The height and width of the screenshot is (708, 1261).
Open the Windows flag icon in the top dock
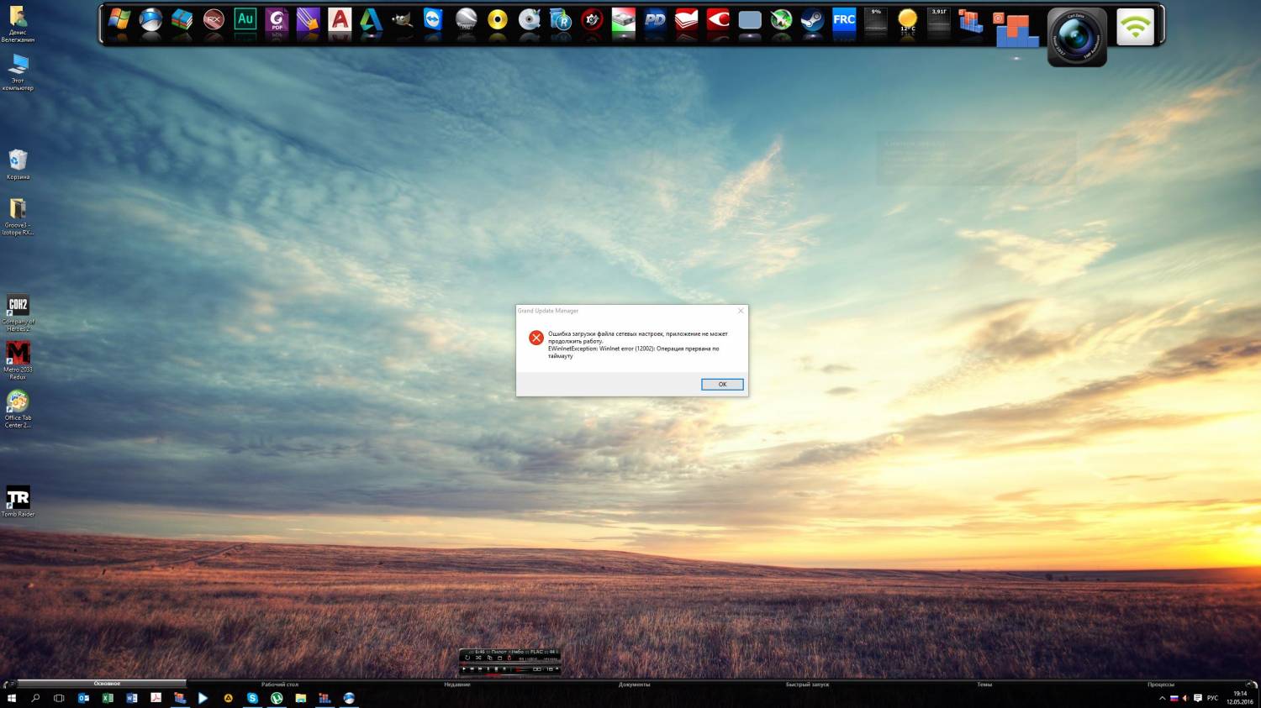pos(119,20)
